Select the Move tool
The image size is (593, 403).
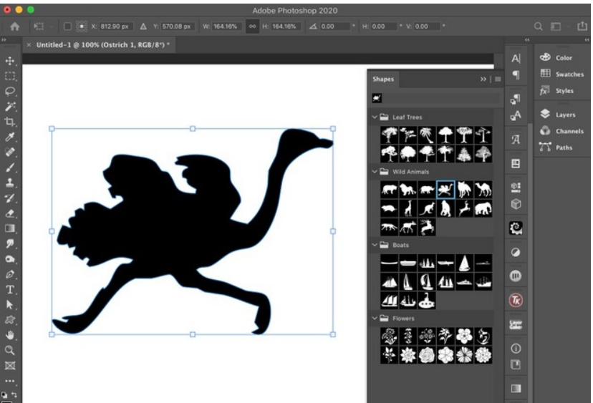(10, 61)
